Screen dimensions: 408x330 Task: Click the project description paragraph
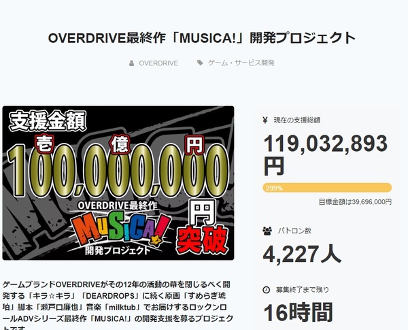118,305
